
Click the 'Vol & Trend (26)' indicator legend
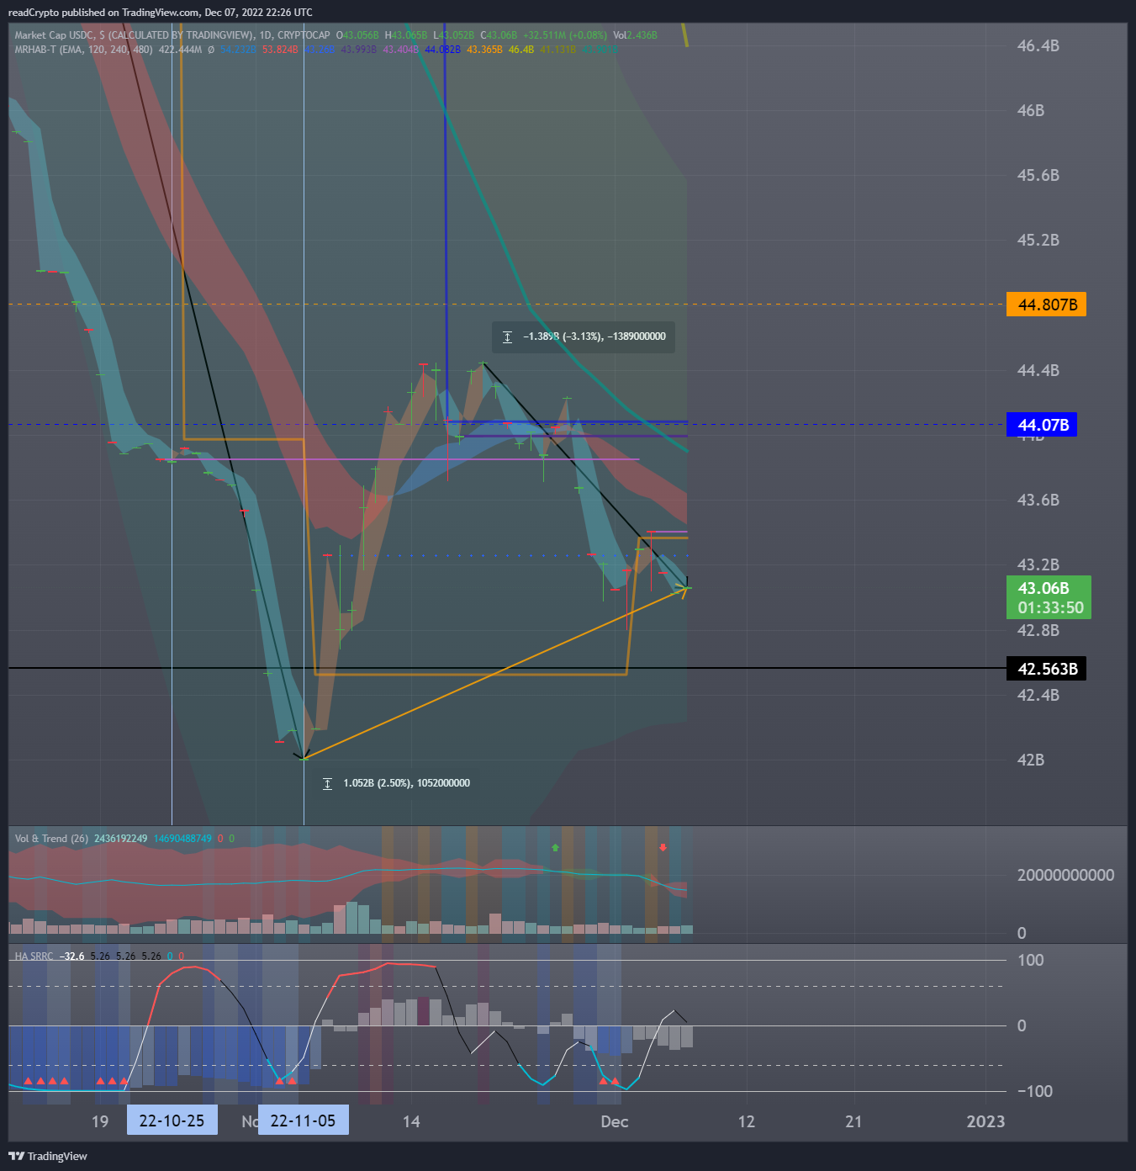click(51, 839)
